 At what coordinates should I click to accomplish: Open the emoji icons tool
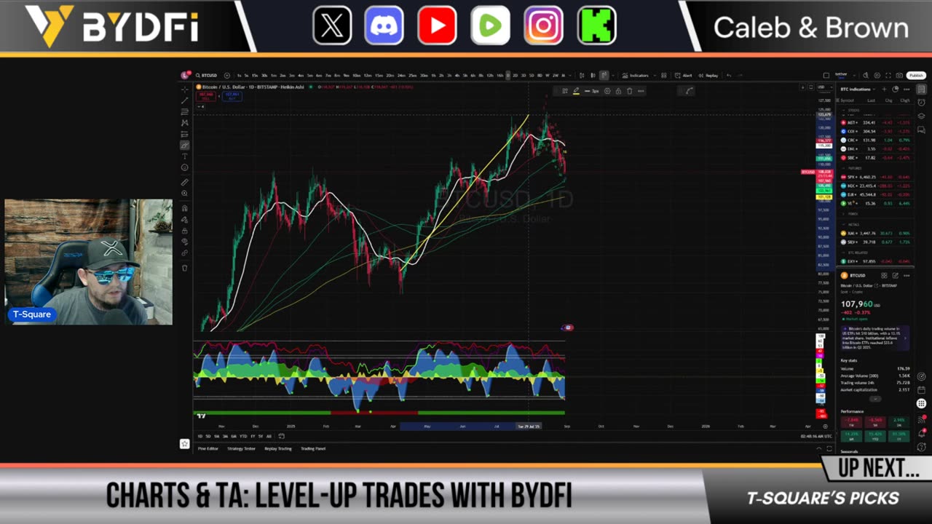tap(185, 167)
